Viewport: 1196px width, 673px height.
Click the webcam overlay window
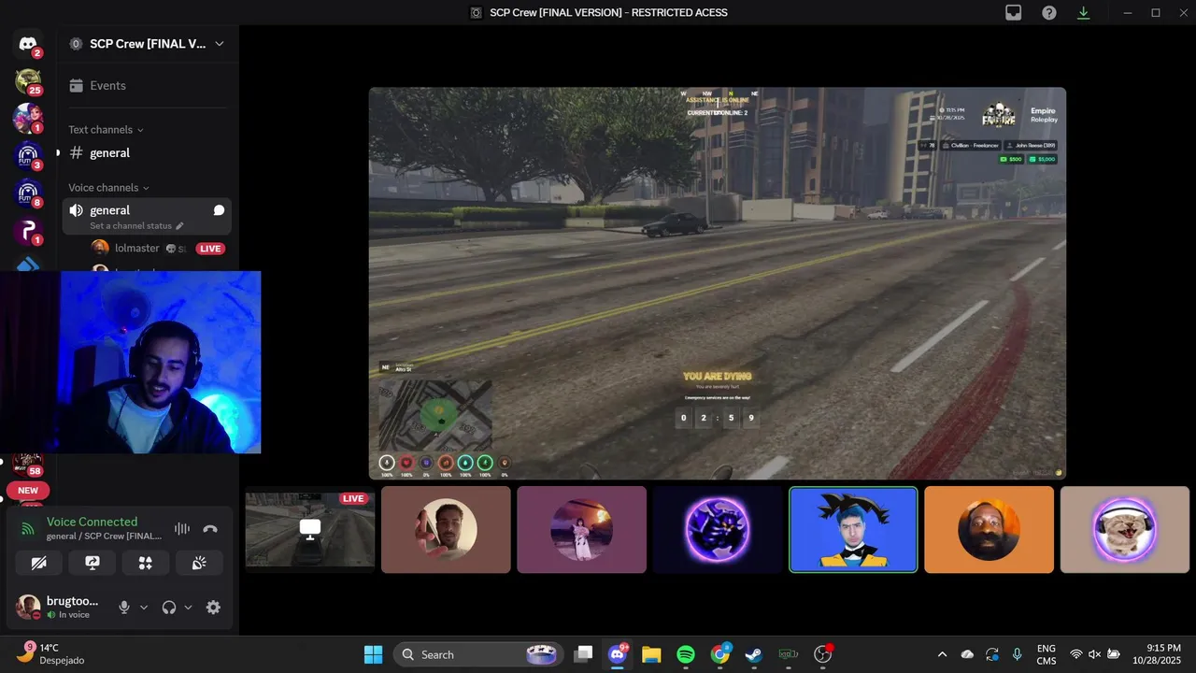(131, 363)
